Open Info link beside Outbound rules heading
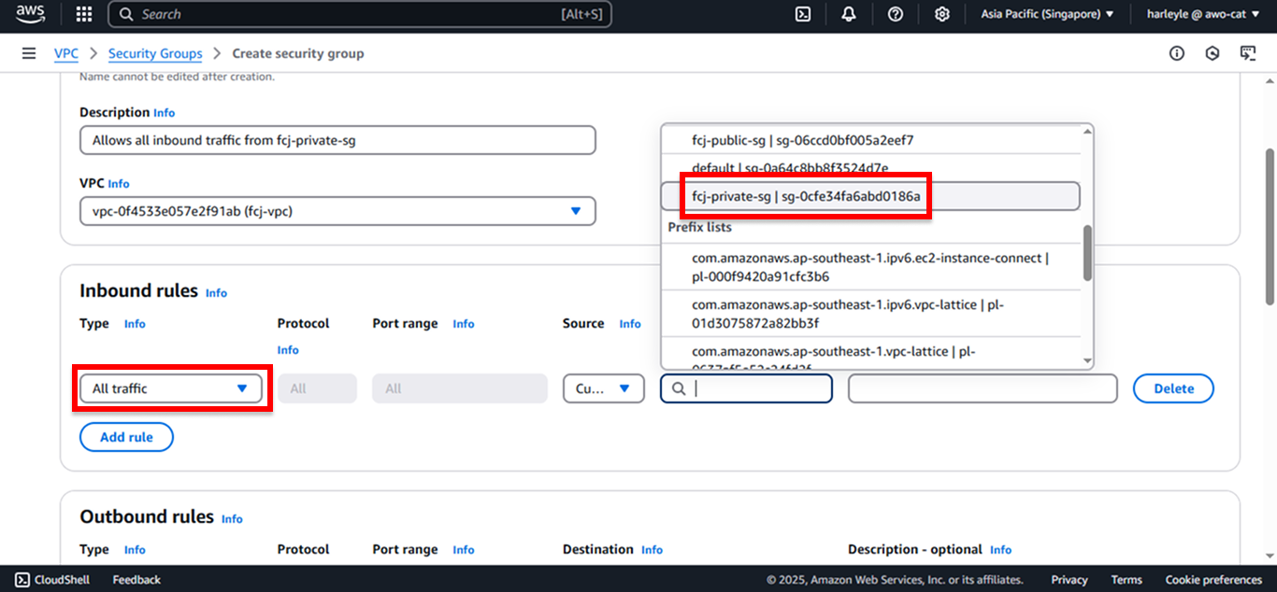 [232, 519]
